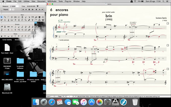
Task: Click Fast Forward to End in Playback Controls
Action: [42, 10]
